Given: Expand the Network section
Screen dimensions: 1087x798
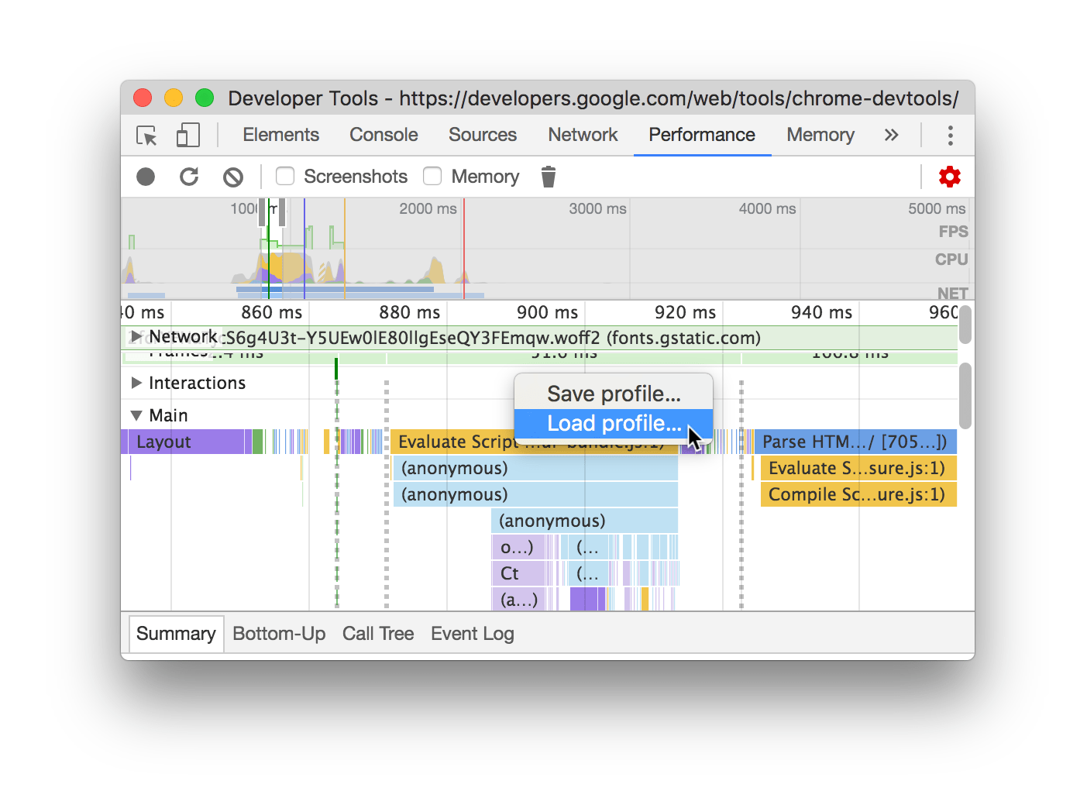Looking at the screenshot, I should point(136,336).
